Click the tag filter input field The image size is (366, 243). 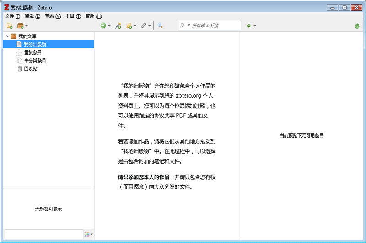point(44,234)
